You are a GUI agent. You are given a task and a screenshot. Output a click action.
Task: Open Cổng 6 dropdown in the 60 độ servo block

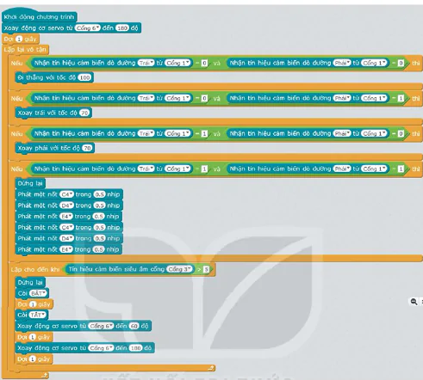click(101, 326)
